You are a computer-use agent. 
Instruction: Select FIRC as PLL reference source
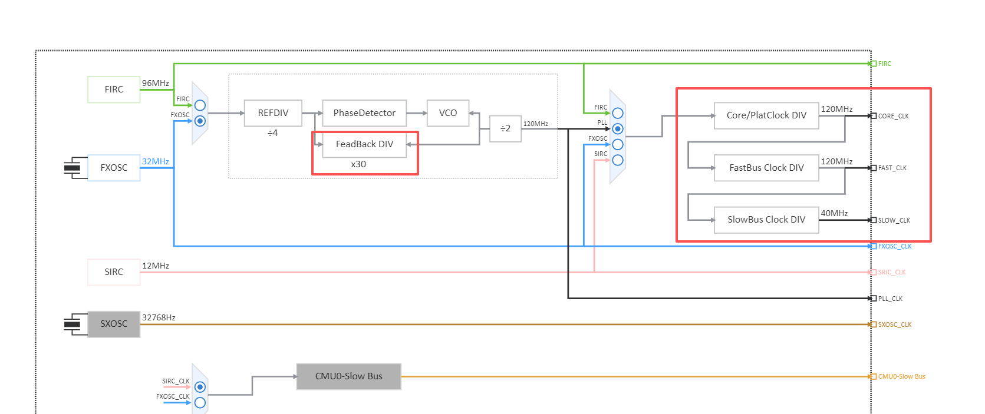200,105
